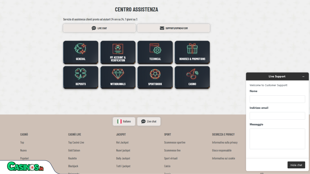Click the top Live Chat button

(x=99, y=28)
